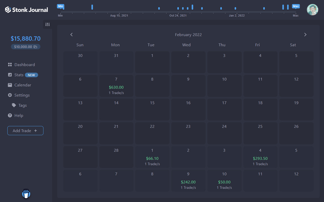Screen dimensions: 324x202
Task: Select February 10 calendar cell
Action: pos(224,86)
